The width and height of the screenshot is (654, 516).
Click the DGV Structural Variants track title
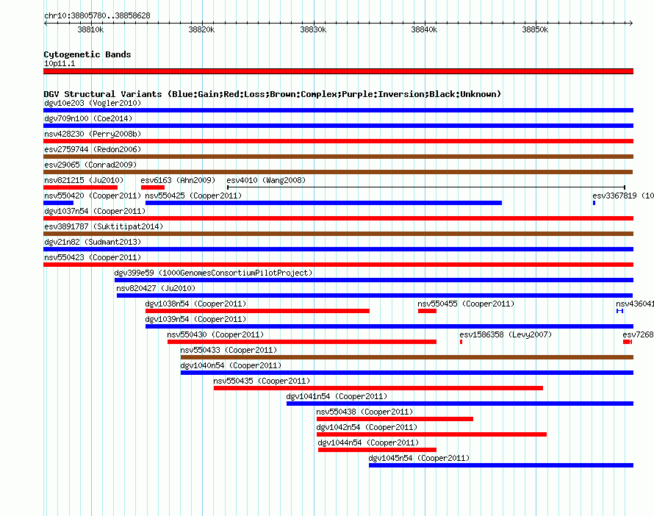(273, 94)
